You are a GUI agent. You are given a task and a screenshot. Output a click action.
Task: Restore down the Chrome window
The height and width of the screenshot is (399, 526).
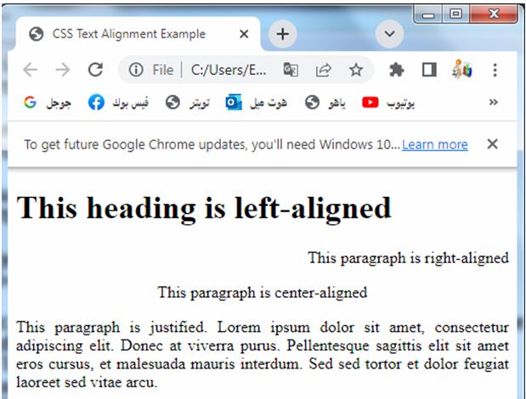[455, 14]
